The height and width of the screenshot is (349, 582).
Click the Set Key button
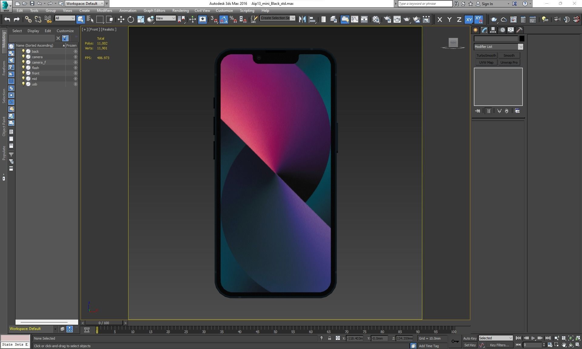point(470,345)
